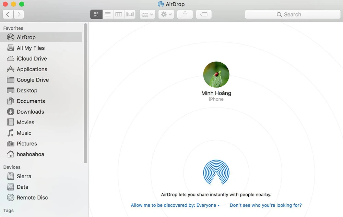This screenshot has width=343, height=217.
Task: Select the Remote Disc device
Action: point(32,197)
